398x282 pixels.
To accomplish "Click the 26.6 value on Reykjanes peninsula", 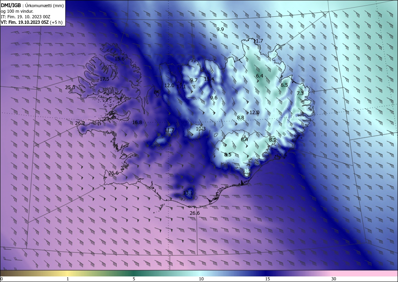I will 113,173.
